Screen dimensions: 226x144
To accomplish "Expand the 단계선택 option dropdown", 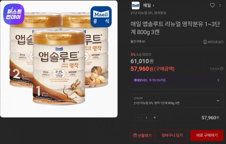I will [177, 101].
